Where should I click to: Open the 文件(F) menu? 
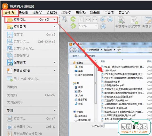coord(9,13)
